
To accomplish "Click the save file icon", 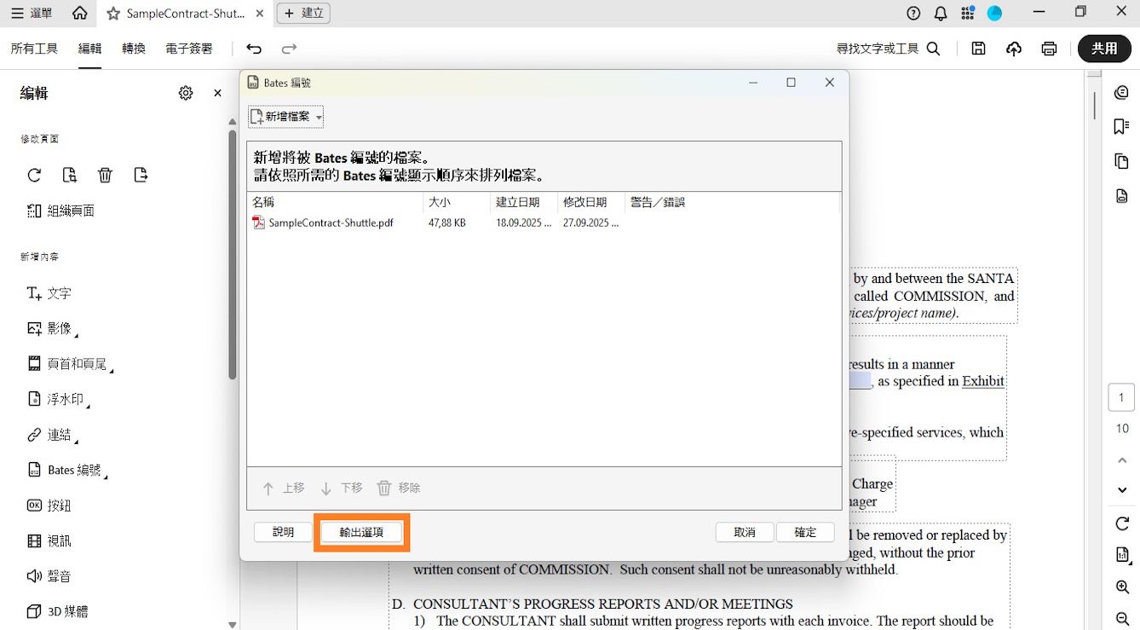I will tap(978, 49).
